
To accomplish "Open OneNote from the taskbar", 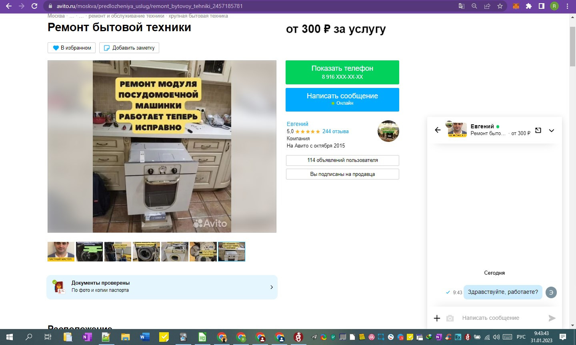I will pyautogui.click(x=86, y=337).
